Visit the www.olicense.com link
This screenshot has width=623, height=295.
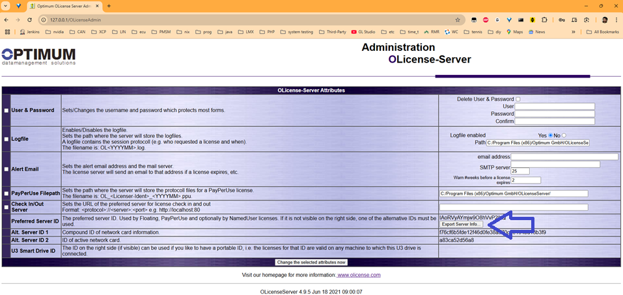pos(359,275)
